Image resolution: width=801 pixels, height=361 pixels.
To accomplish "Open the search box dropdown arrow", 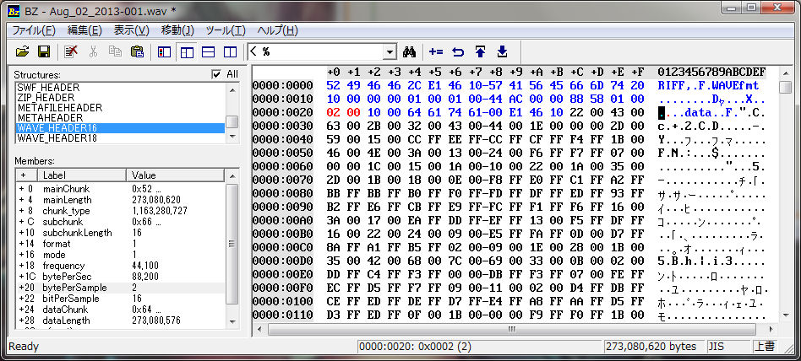I will [390, 51].
